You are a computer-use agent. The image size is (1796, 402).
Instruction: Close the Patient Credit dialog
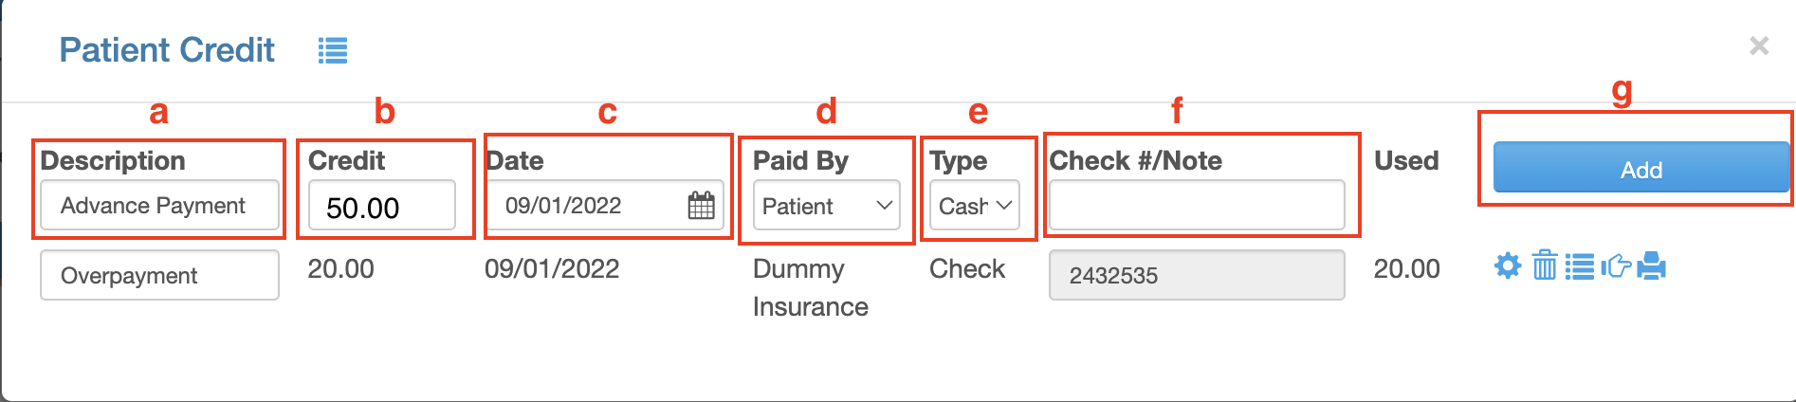(x=1759, y=46)
